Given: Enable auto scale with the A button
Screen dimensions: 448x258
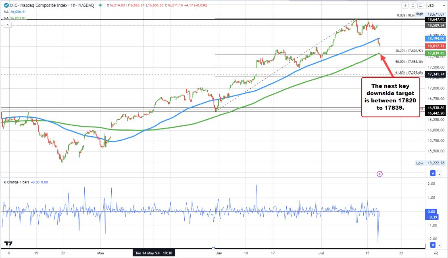Looking at the screenshot, I should 432,173.
